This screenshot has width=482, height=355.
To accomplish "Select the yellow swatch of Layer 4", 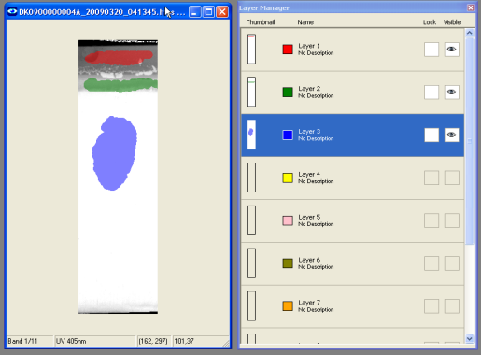I will coord(288,177).
